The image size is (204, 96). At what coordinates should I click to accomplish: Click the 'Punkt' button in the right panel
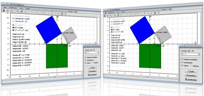(191, 71)
